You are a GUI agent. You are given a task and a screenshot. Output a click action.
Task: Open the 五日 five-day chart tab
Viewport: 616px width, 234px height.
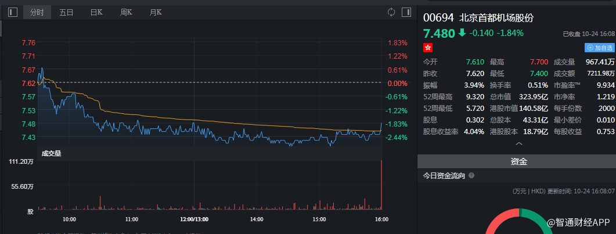67,12
